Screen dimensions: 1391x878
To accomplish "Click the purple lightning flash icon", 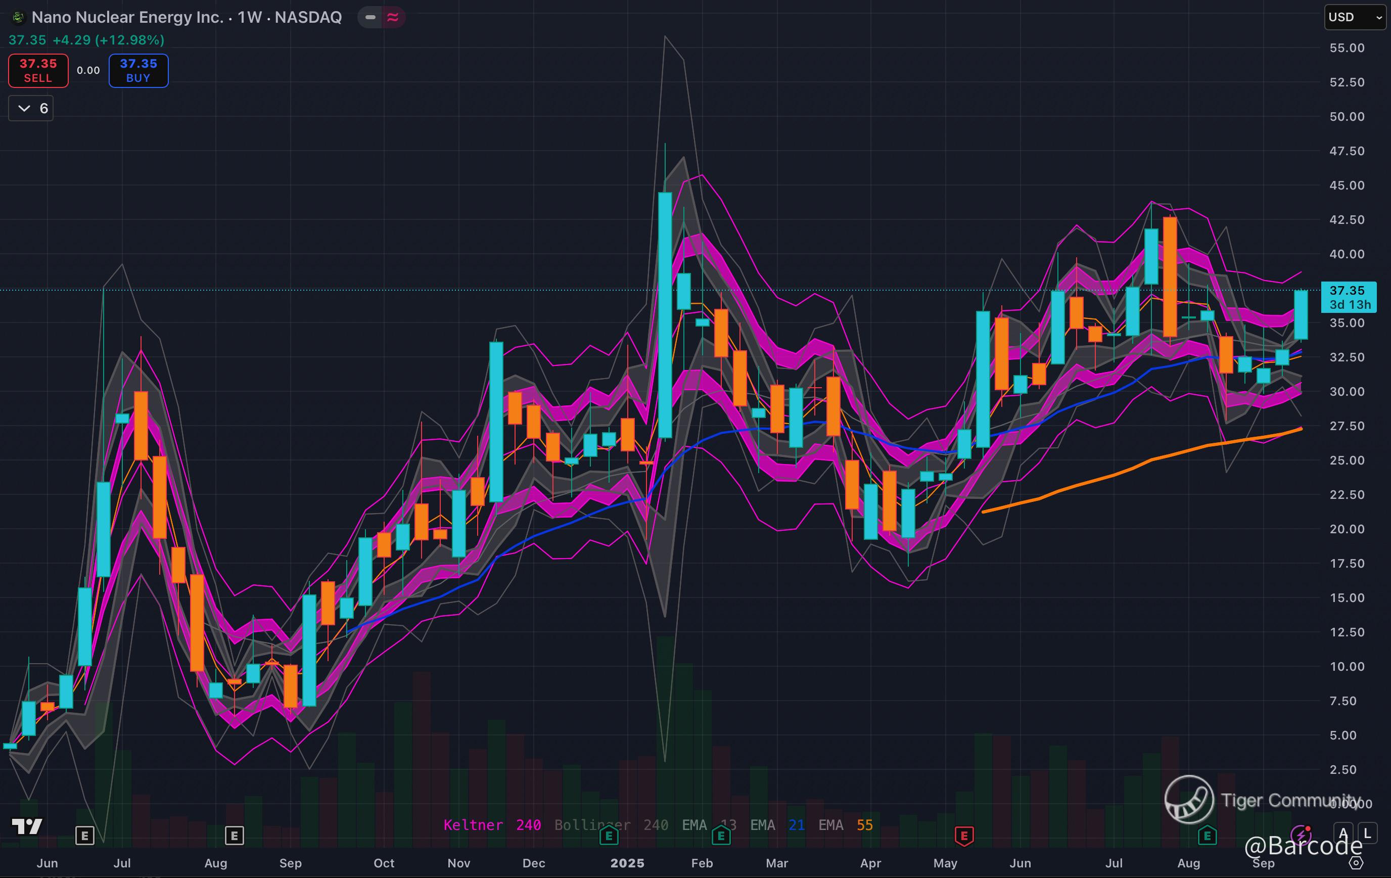I will pyautogui.click(x=1302, y=834).
